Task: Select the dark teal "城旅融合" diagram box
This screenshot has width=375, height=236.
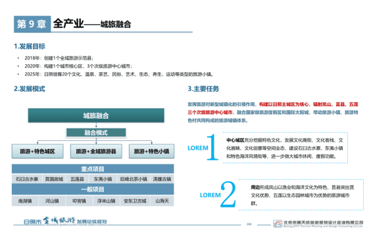Action: coord(96,115)
